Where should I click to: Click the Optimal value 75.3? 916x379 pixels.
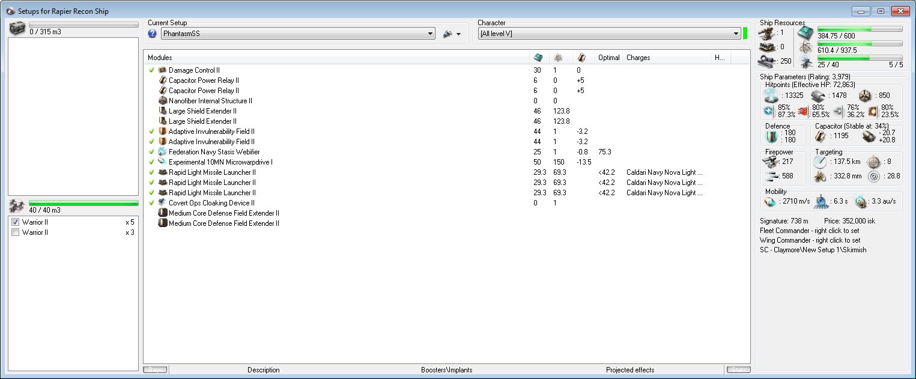point(605,152)
